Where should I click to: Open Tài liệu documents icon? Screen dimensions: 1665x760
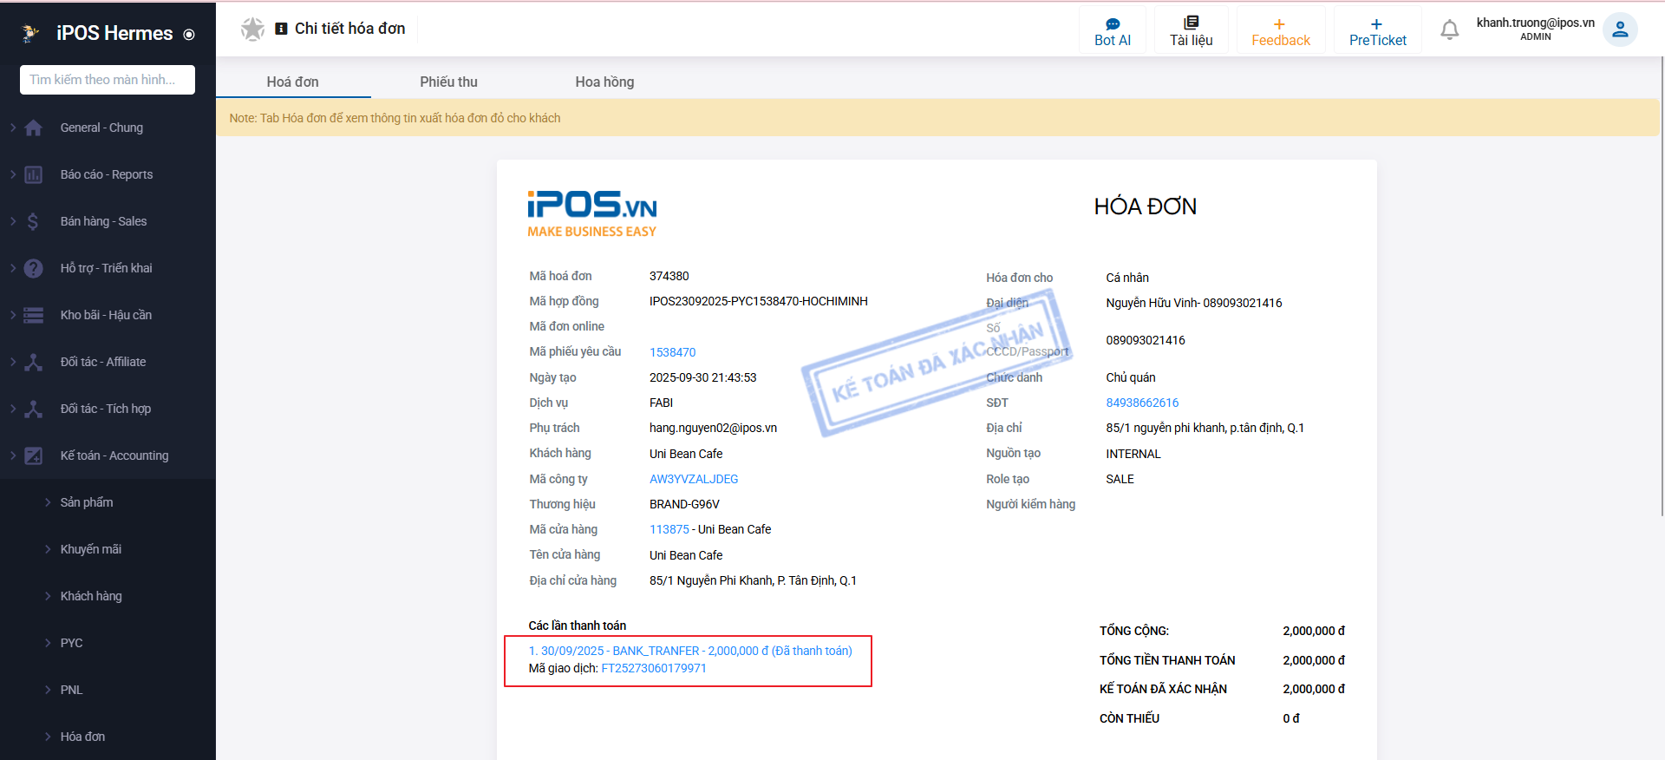tap(1192, 23)
